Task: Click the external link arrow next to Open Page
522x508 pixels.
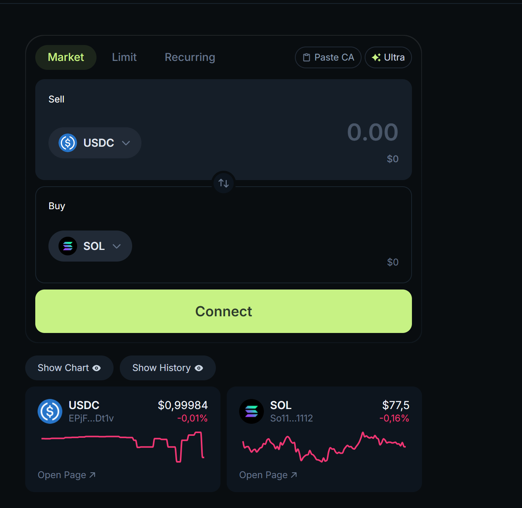Action: [x=92, y=474]
